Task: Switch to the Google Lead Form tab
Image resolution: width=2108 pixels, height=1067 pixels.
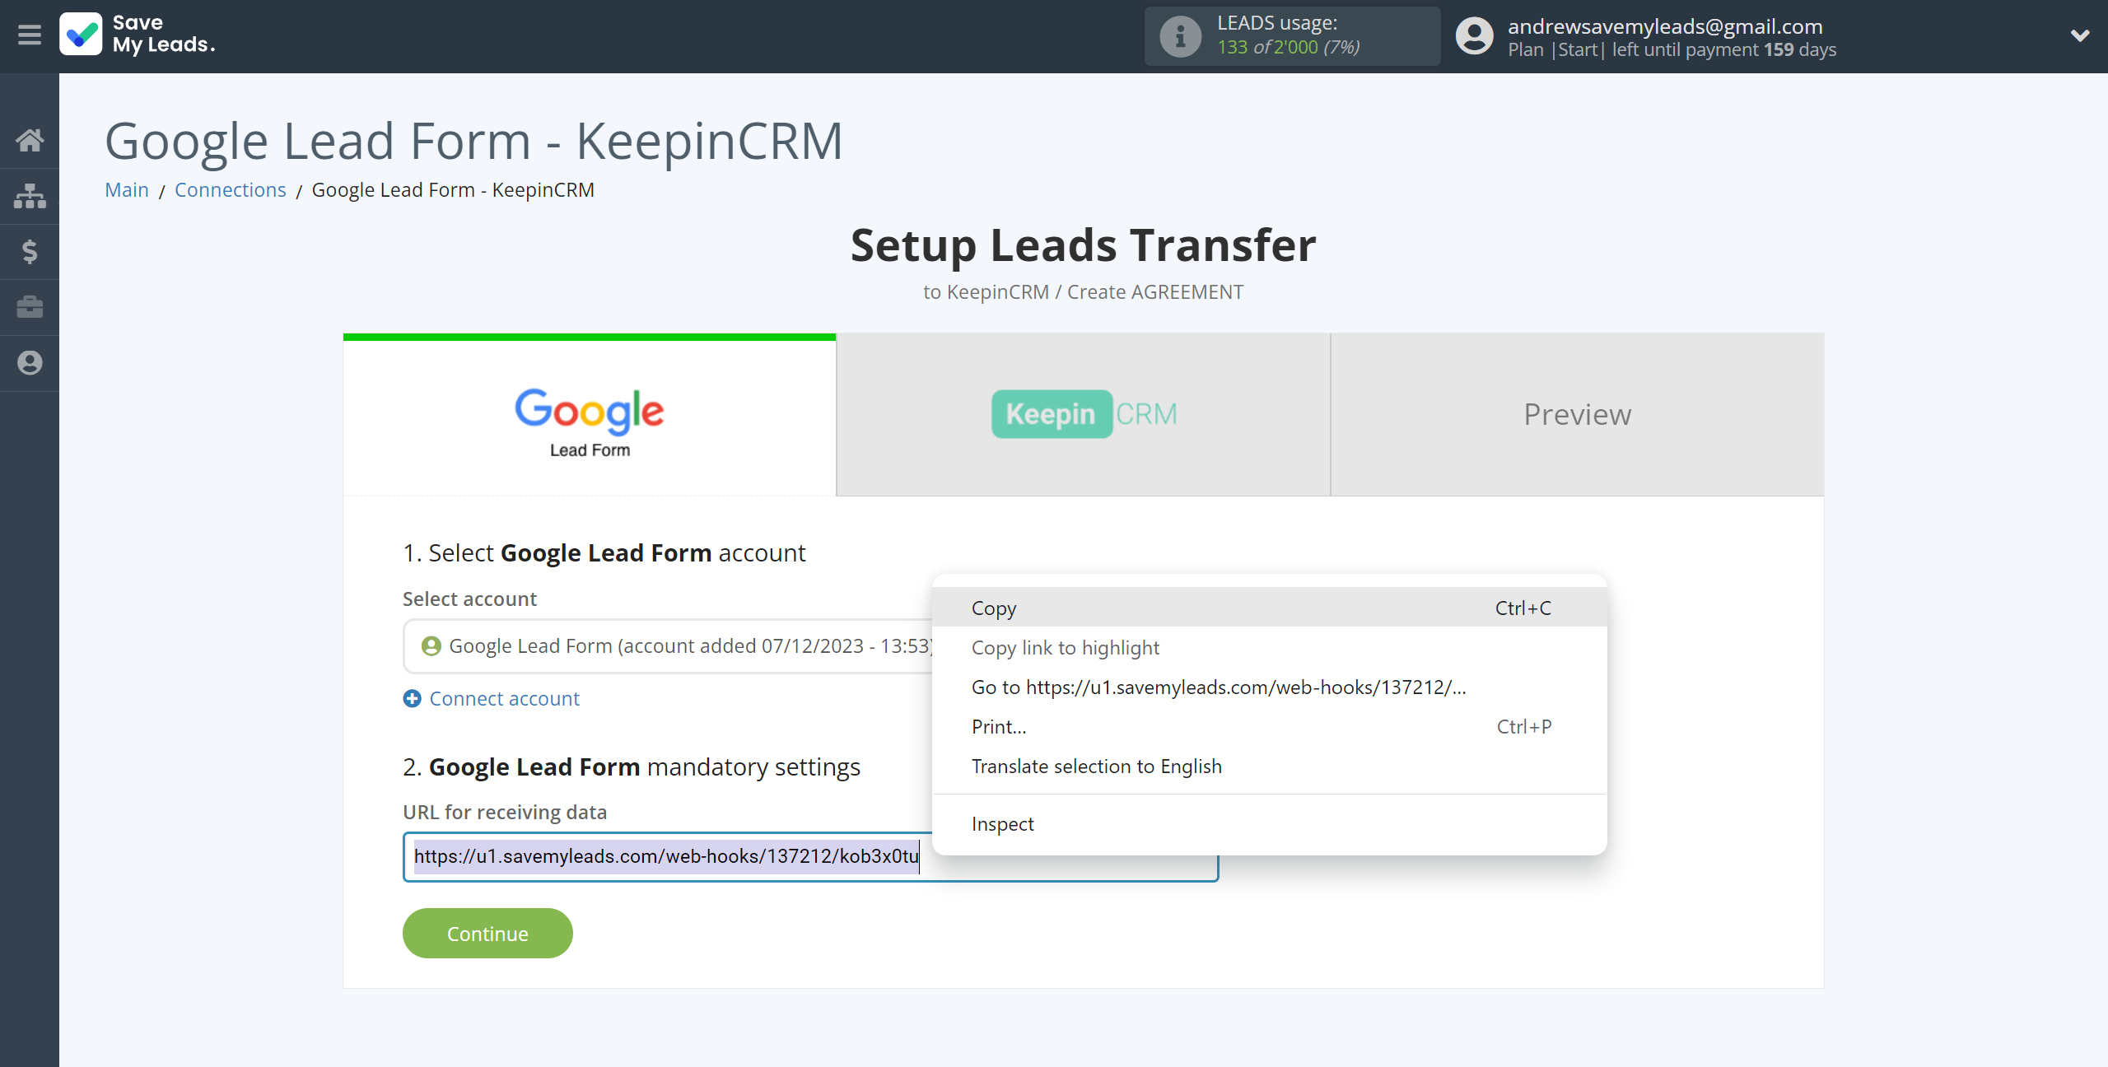Action: point(590,415)
